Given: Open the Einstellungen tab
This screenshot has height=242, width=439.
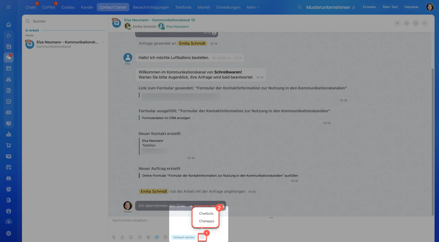Looking at the screenshot, I should click(228, 7).
